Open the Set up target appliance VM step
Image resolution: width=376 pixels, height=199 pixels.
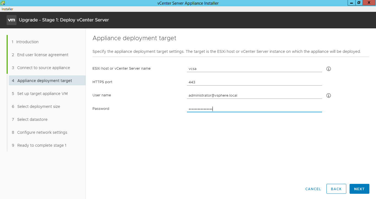click(42, 93)
